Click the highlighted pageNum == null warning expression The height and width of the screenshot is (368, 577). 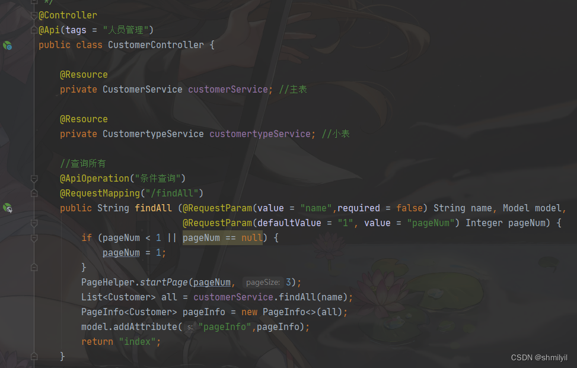click(222, 238)
